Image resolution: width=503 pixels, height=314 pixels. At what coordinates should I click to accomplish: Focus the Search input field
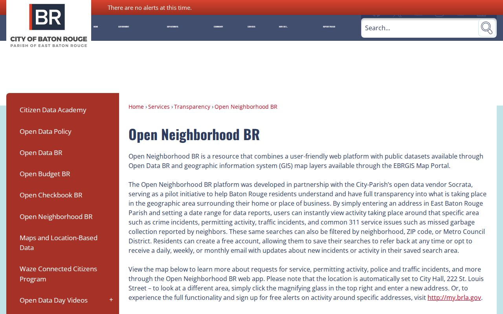pyautogui.click(x=419, y=28)
